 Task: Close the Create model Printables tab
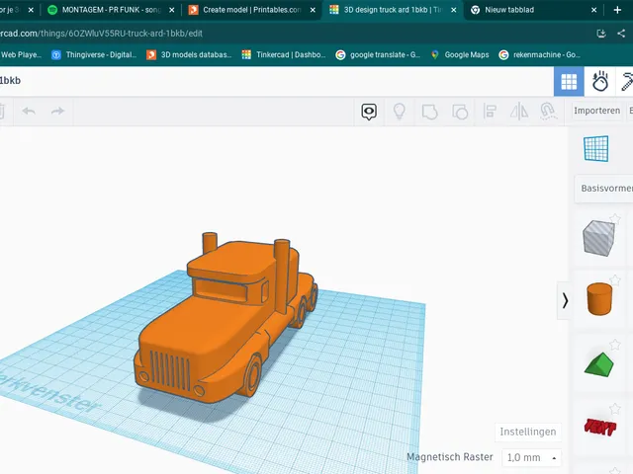point(313,10)
